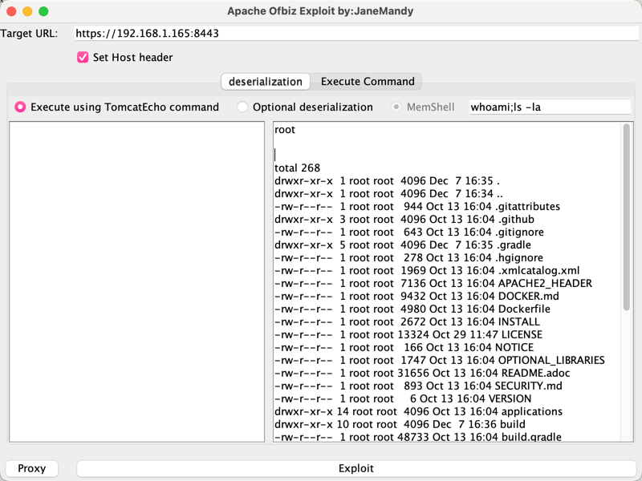The height and width of the screenshot is (481, 642).
Task: Select the SECURITY.md row
Action: click(418, 386)
